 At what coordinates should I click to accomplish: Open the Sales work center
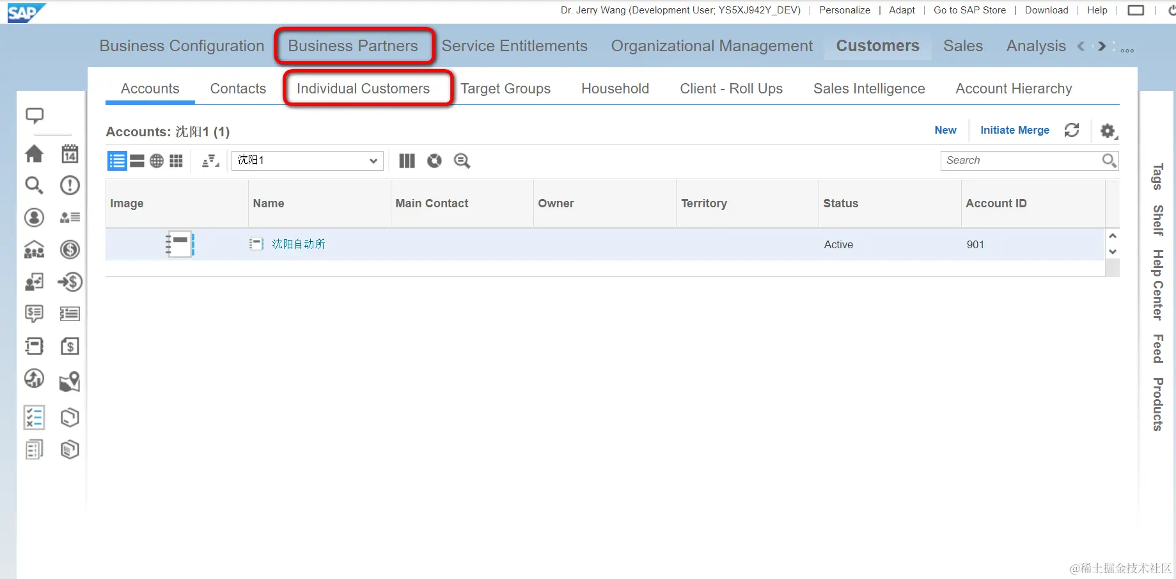(x=963, y=46)
